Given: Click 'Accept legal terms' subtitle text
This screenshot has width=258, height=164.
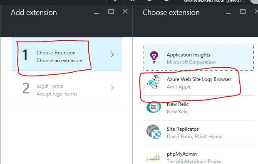Looking at the screenshot, I should 57,94.
